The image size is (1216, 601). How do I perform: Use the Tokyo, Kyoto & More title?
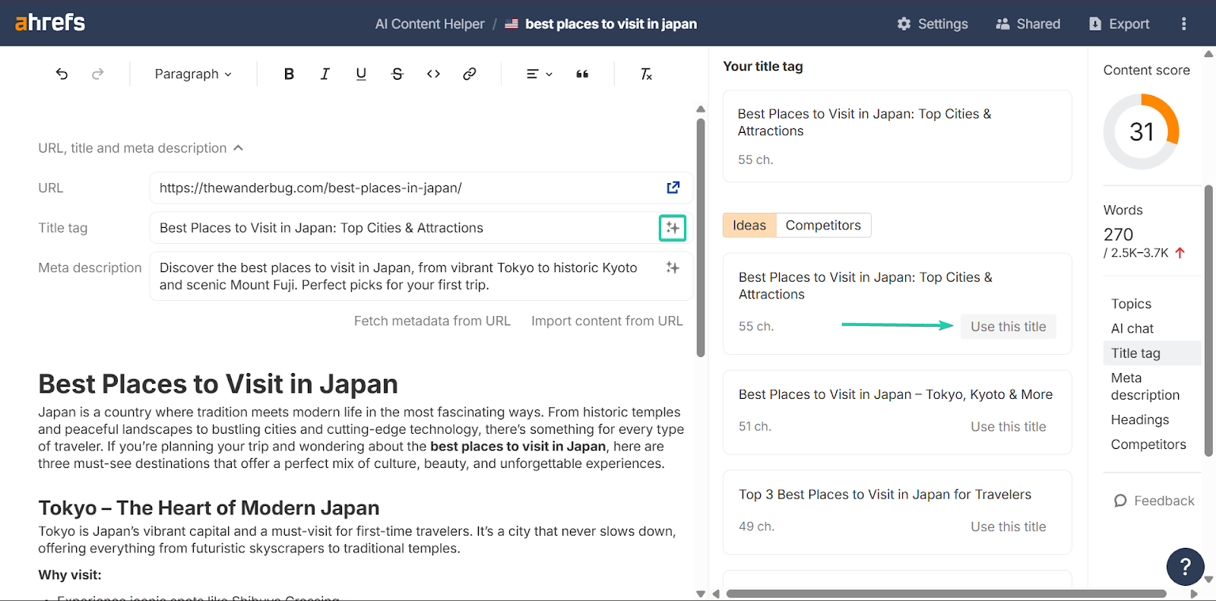[x=1009, y=427]
